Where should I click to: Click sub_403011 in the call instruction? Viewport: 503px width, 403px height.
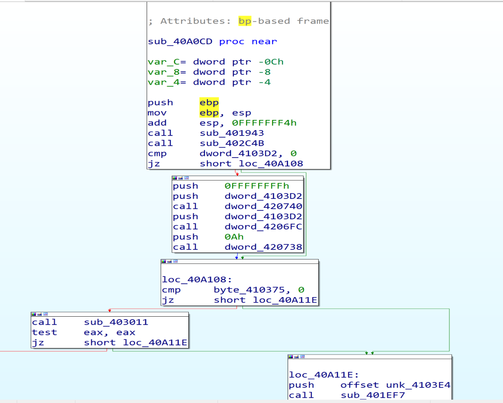(x=116, y=322)
